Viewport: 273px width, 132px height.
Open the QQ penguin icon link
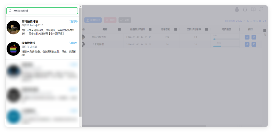click(237, 10)
